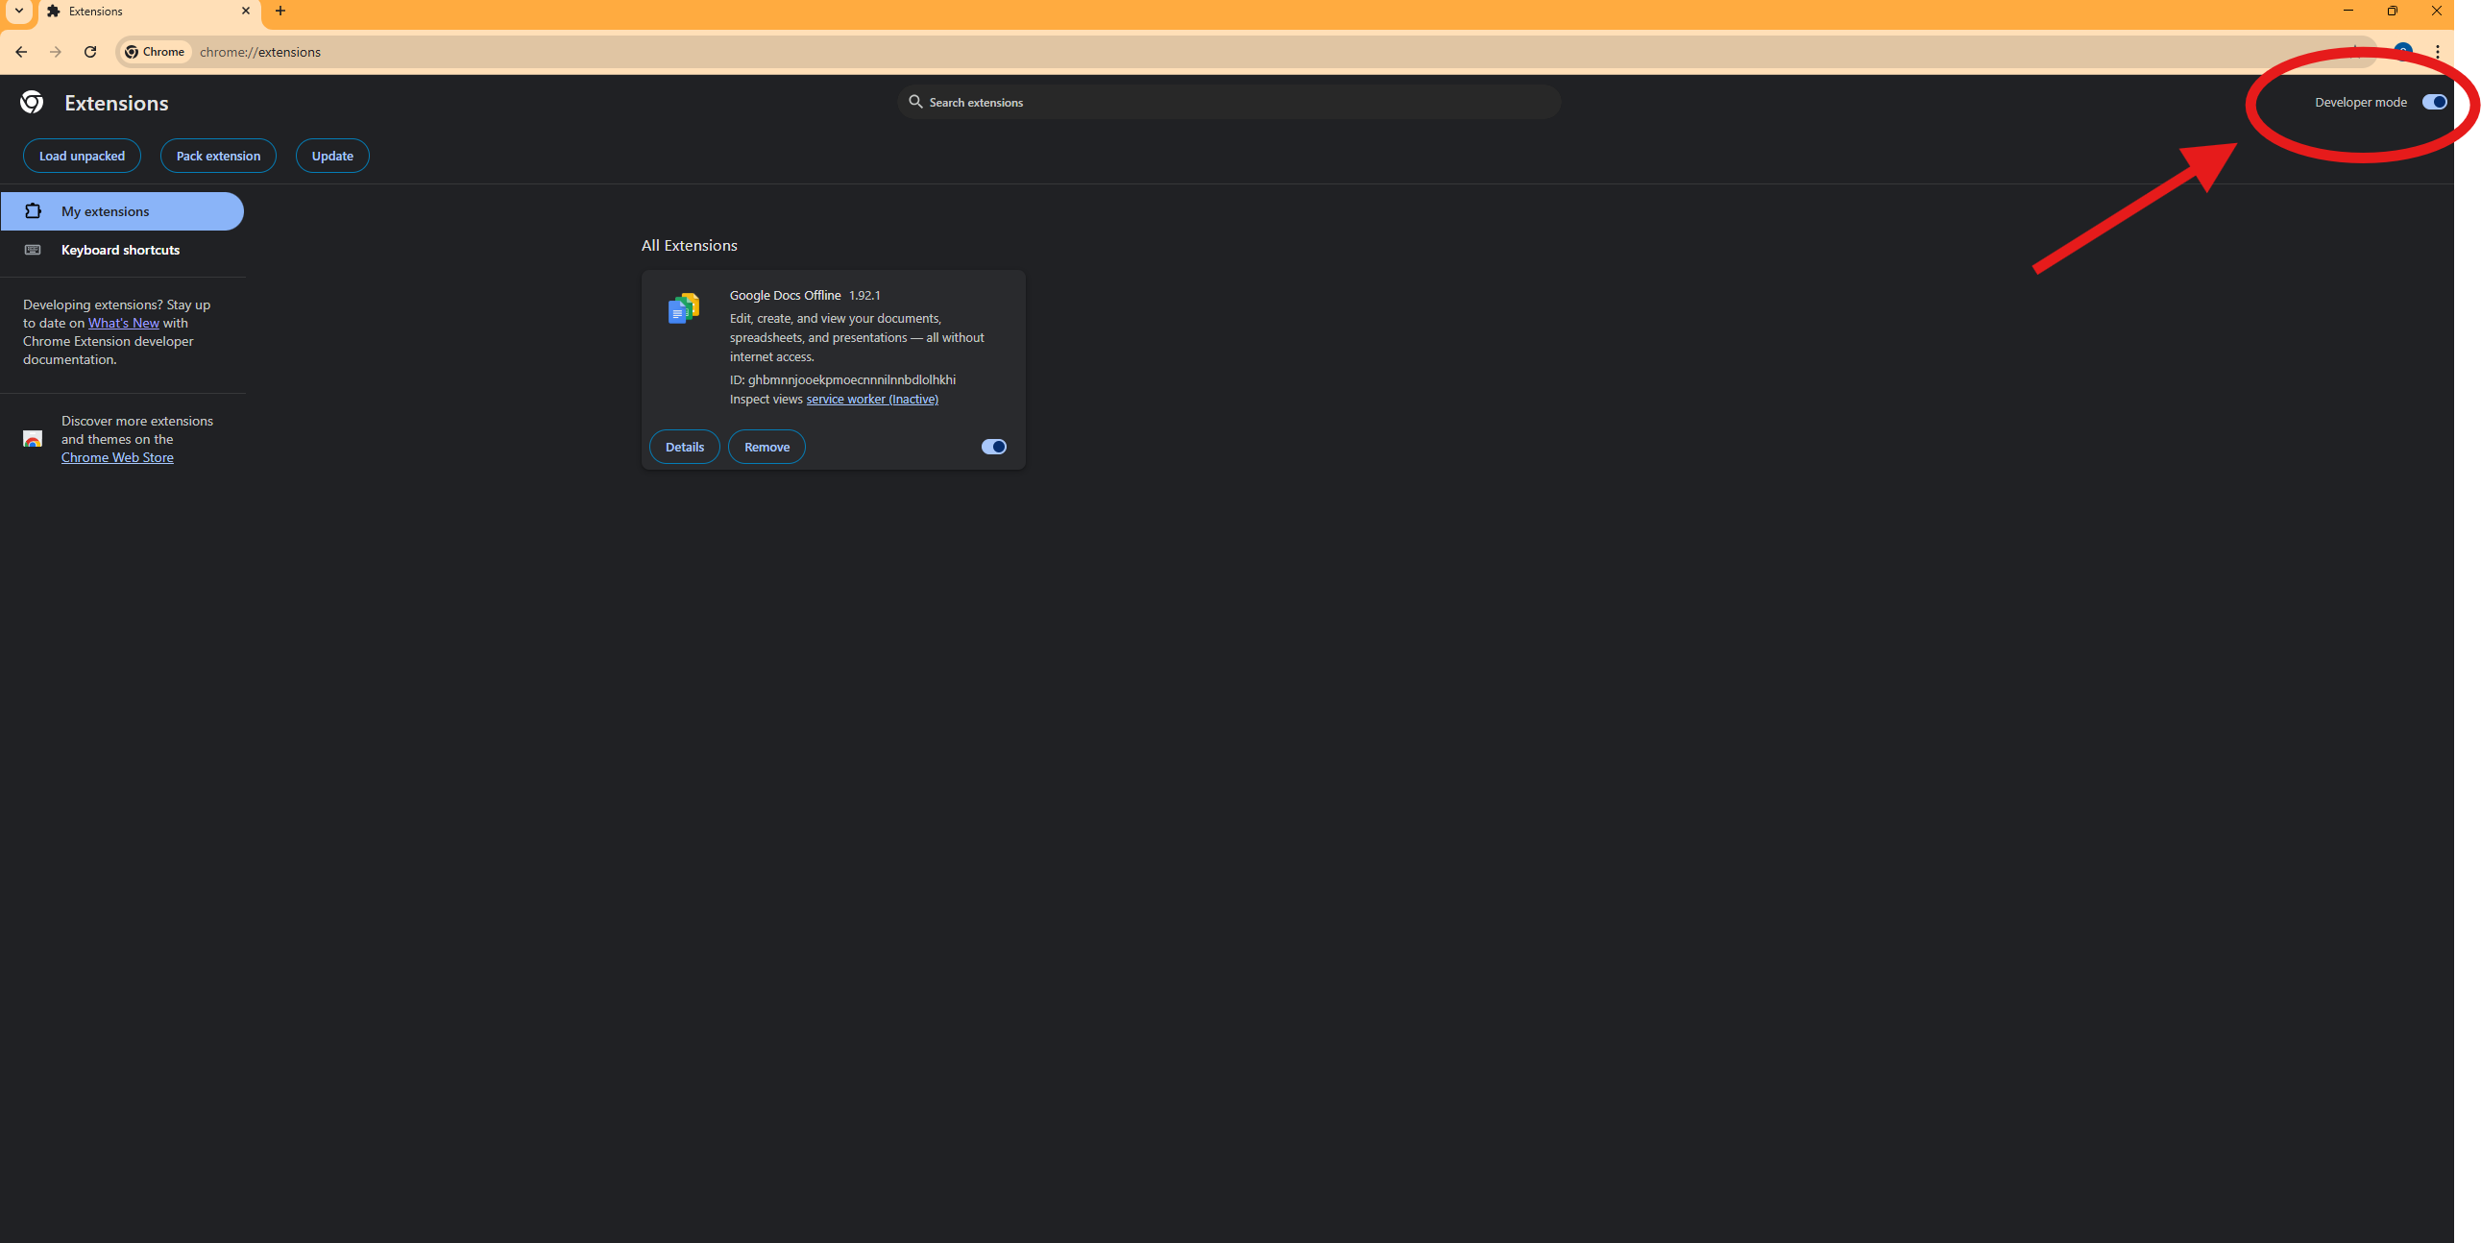Viewport: 2481px width, 1243px height.
Task: Click the Chrome logo beside Extensions title
Action: coord(32,102)
